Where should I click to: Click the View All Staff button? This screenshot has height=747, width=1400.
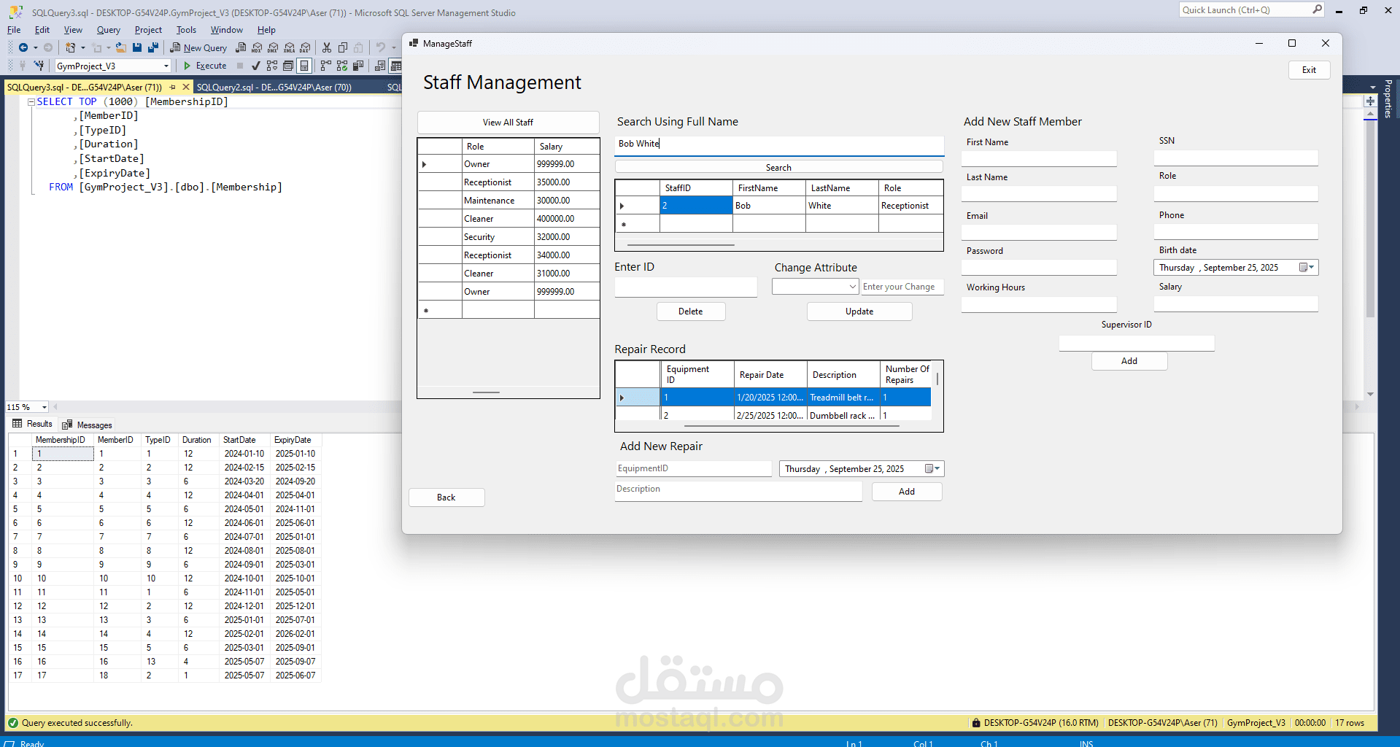point(508,123)
